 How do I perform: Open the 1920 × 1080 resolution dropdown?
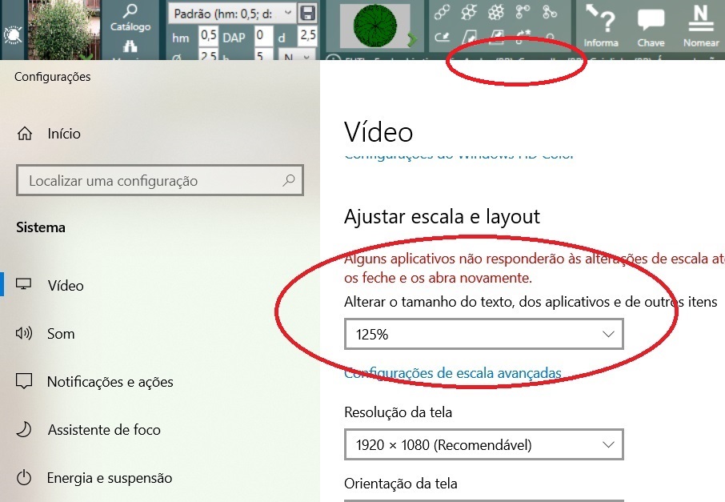483,444
